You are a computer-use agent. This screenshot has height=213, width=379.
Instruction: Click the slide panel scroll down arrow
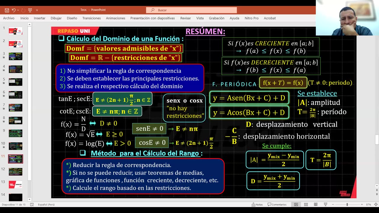29,199
